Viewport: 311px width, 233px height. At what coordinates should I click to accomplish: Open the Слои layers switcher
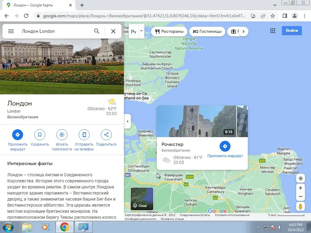coord(142,199)
